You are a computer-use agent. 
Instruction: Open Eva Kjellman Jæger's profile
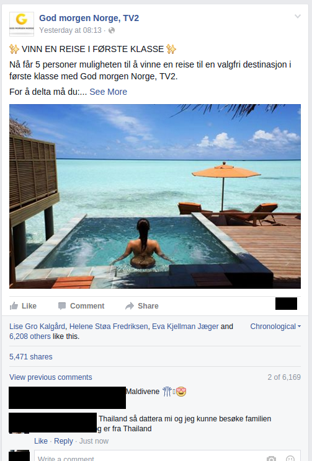coord(185,327)
